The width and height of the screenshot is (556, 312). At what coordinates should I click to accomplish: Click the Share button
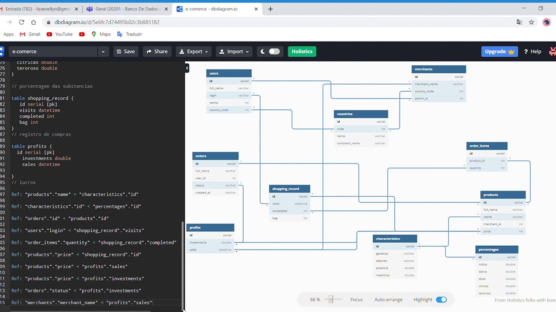click(x=157, y=52)
